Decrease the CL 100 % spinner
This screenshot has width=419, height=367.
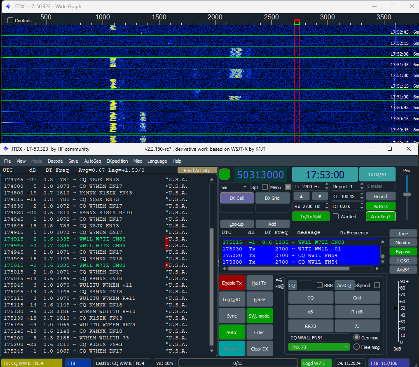(x=362, y=198)
